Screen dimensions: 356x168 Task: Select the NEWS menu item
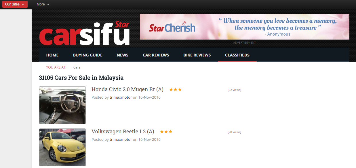[x=123, y=55]
